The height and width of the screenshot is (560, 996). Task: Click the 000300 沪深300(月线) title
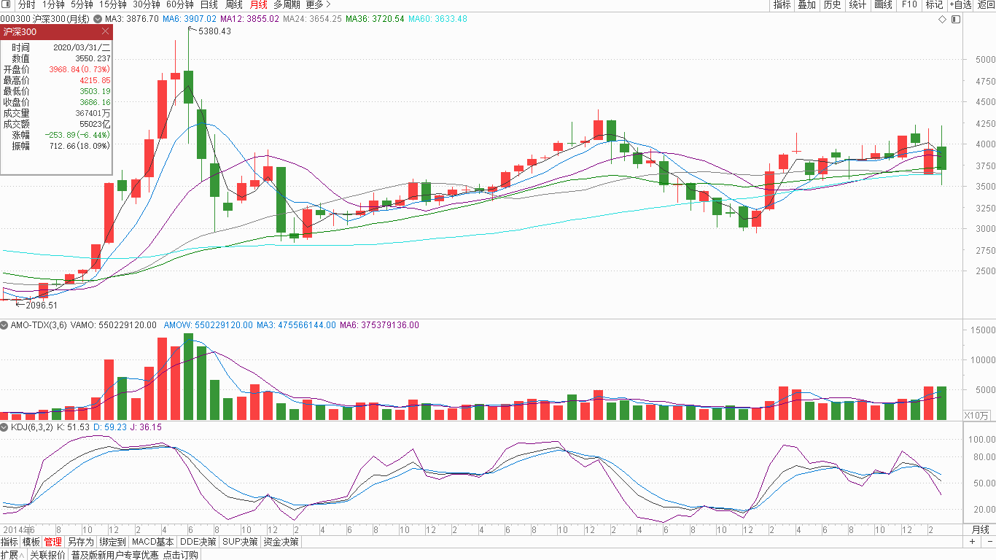pyautogui.click(x=45, y=18)
